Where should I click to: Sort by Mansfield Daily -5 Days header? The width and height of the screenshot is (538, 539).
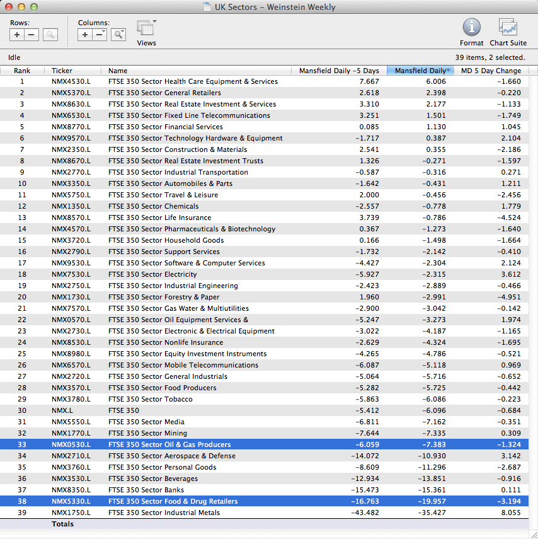tap(339, 71)
